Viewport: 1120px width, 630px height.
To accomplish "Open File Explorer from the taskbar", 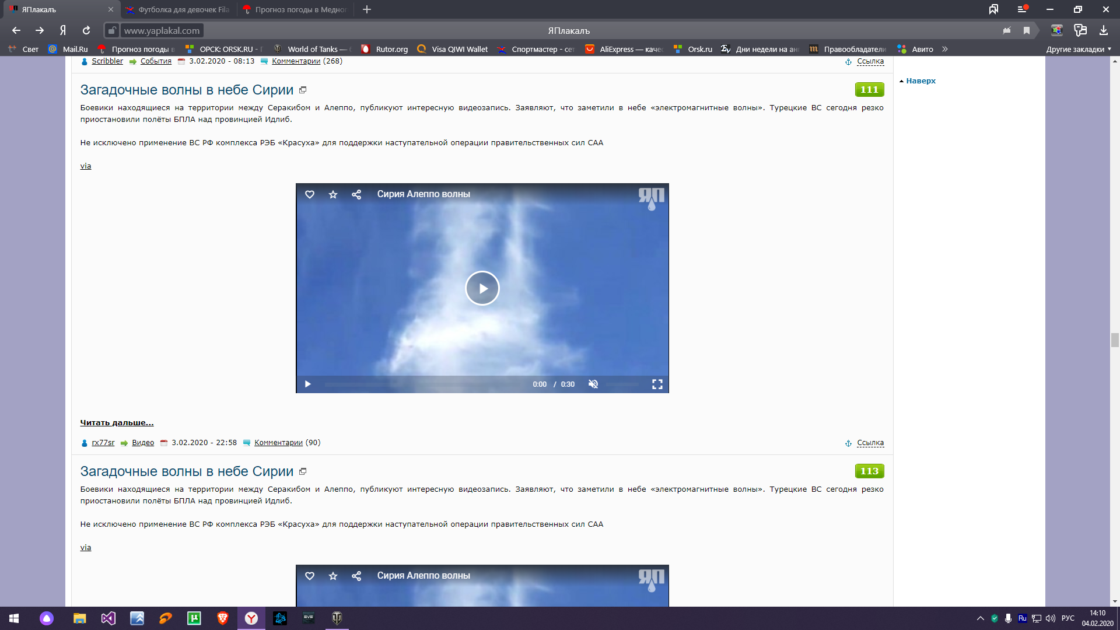I will click(x=79, y=618).
